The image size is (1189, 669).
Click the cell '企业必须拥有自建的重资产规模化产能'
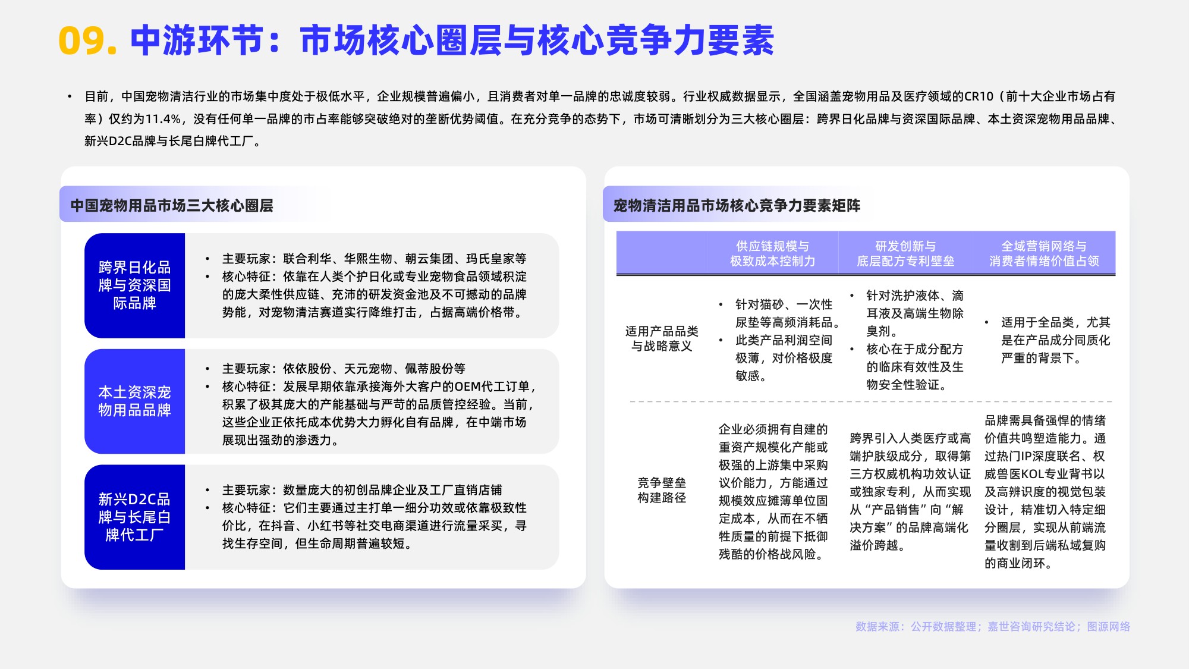(x=773, y=492)
